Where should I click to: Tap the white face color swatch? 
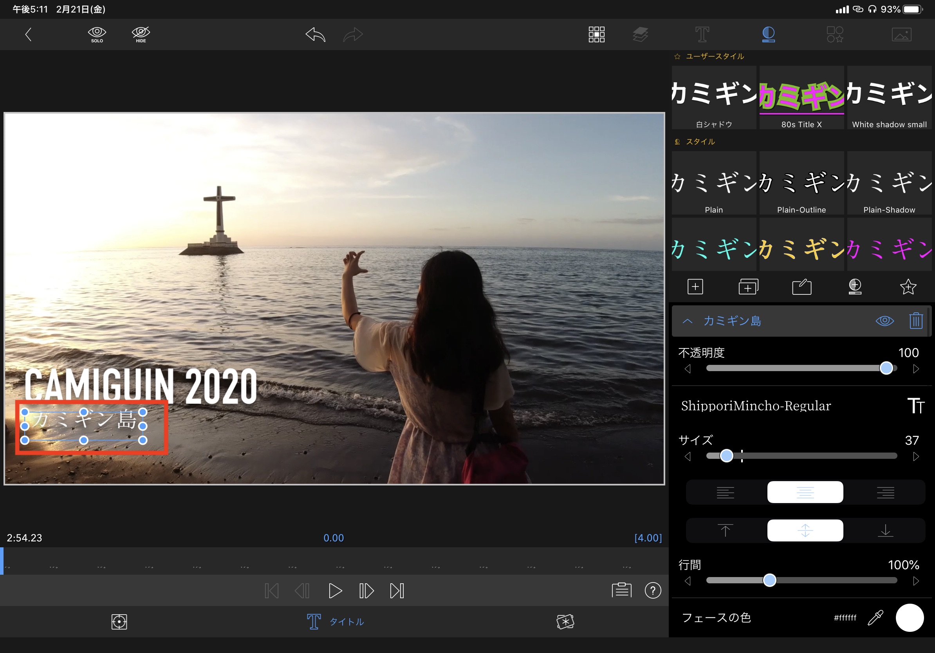(909, 618)
